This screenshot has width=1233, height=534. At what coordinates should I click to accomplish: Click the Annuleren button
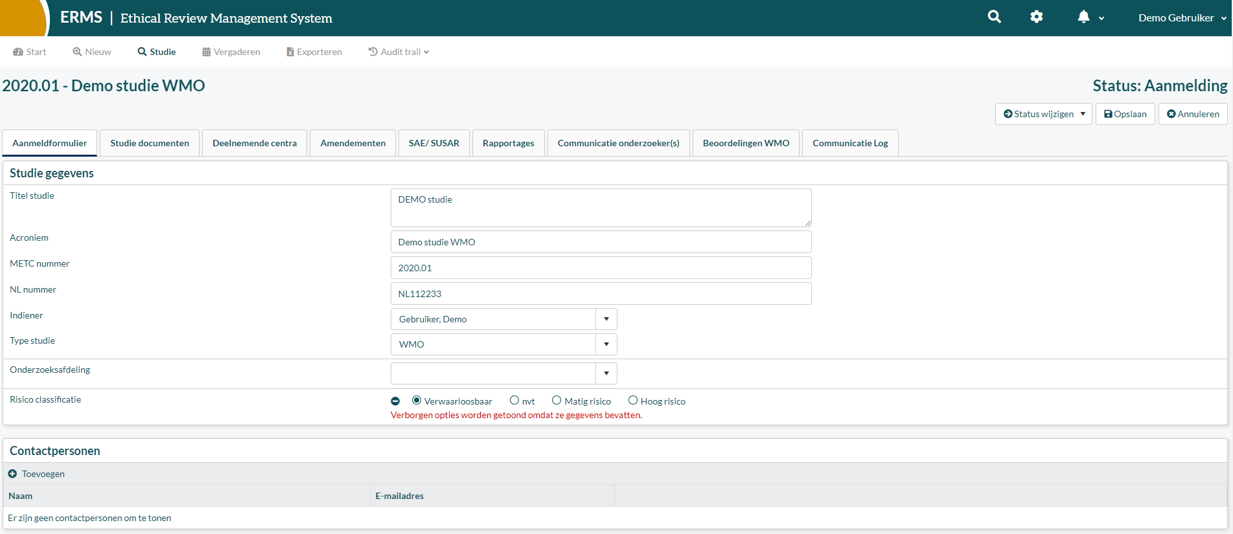point(1193,114)
